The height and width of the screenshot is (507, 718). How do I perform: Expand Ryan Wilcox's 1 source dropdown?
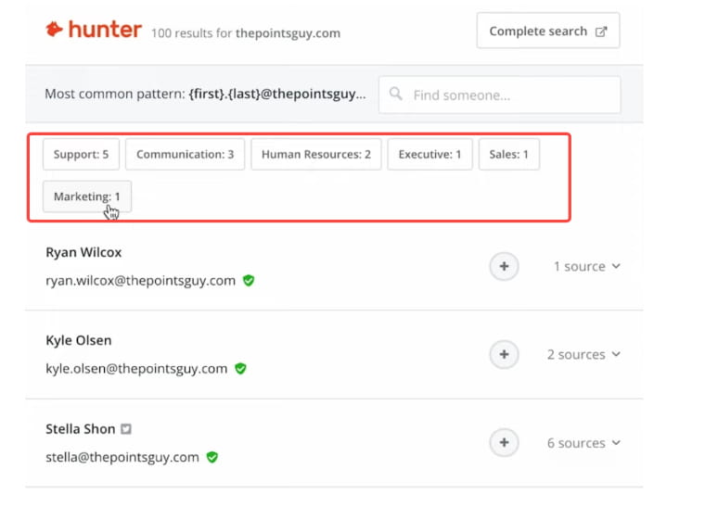586,267
